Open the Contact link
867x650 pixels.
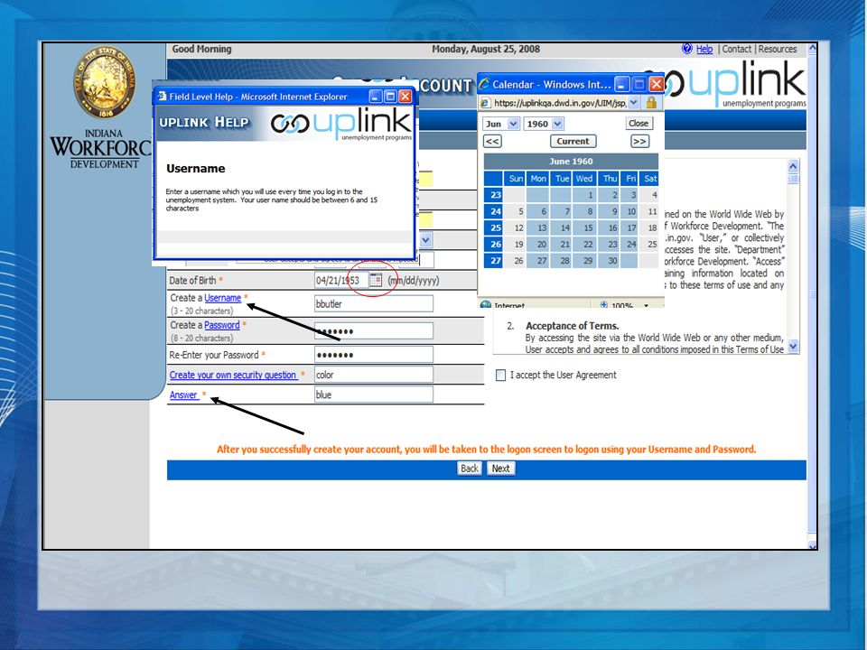coord(737,49)
